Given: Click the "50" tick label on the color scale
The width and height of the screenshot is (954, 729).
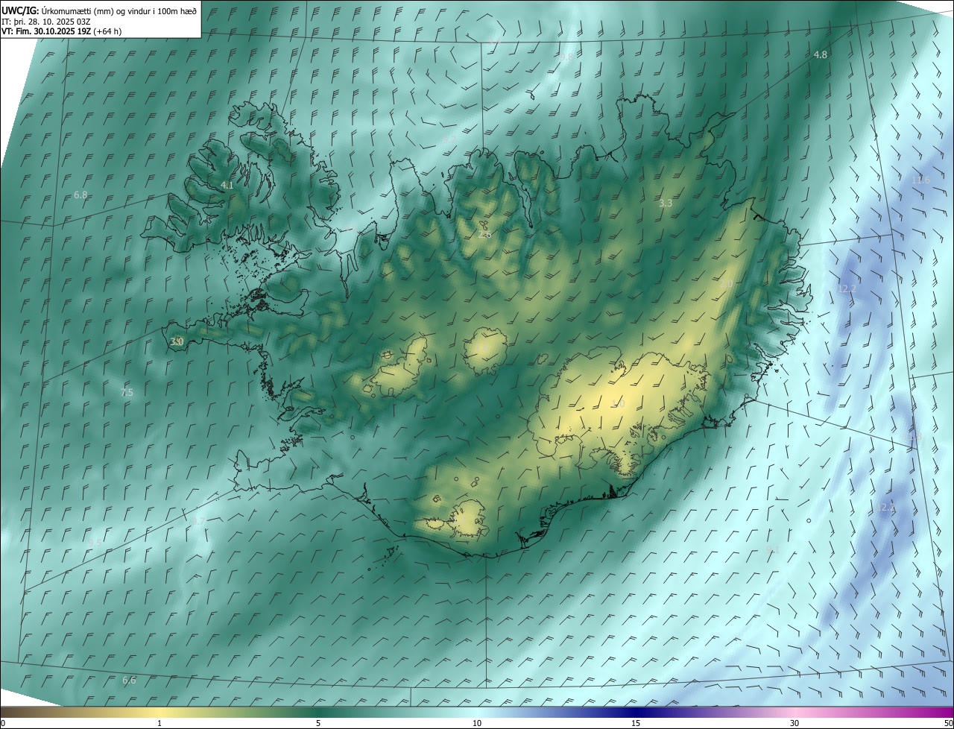Looking at the screenshot, I should (x=948, y=724).
